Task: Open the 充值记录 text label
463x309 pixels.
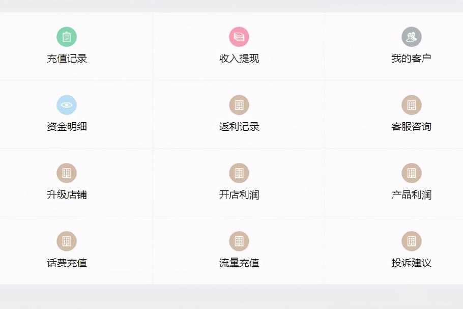Action: (67, 59)
